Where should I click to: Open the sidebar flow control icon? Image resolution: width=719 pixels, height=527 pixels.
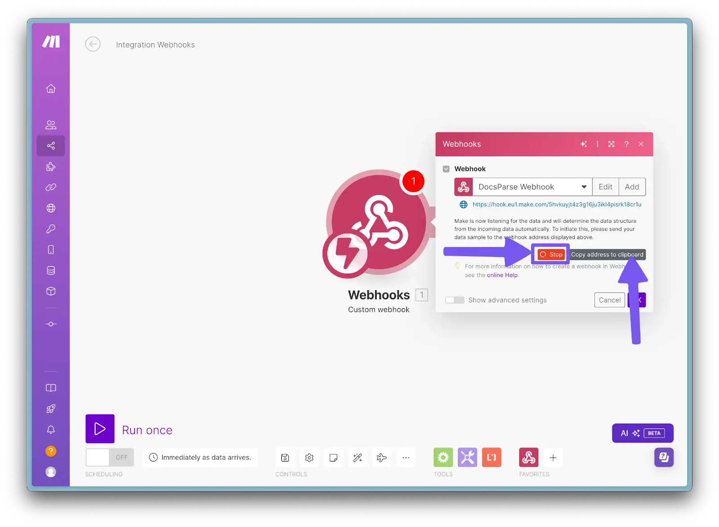tap(51, 324)
